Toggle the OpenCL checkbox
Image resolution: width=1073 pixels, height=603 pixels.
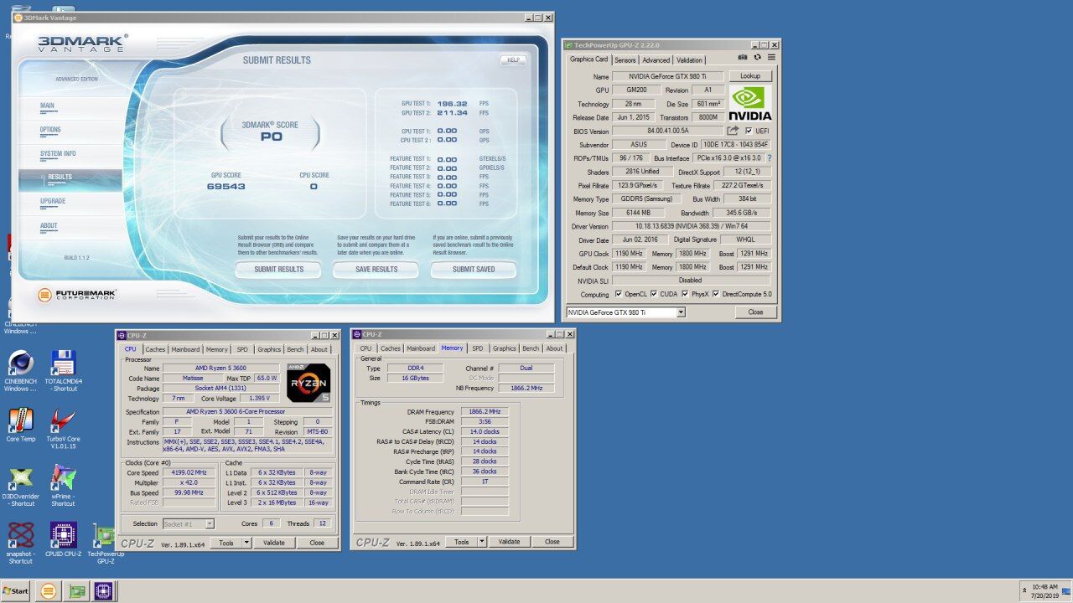coord(618,294)
